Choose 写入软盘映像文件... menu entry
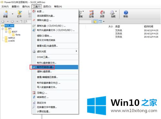Viewport: 161px width, 119px height. 55,87
